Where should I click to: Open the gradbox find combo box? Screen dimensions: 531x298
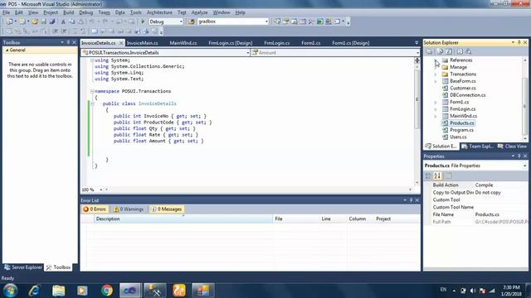(266, 22)
